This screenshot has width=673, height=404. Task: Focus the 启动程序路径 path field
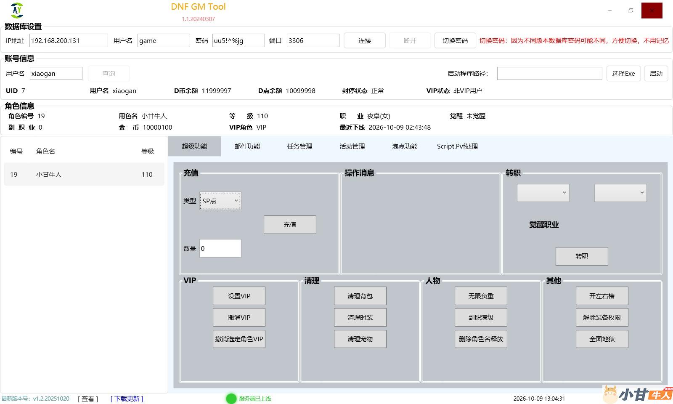click(x=550, y=73)
